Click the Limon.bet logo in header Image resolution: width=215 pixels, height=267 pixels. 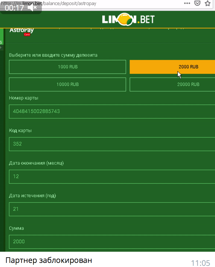point(128,19)
